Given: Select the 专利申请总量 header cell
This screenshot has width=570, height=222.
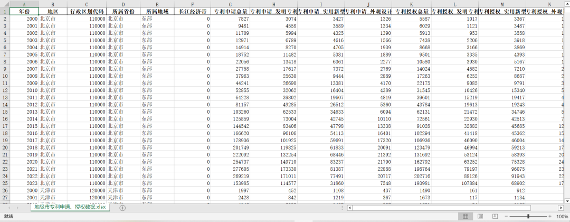Looking at the screenshot, I should (x=231, y=11).
